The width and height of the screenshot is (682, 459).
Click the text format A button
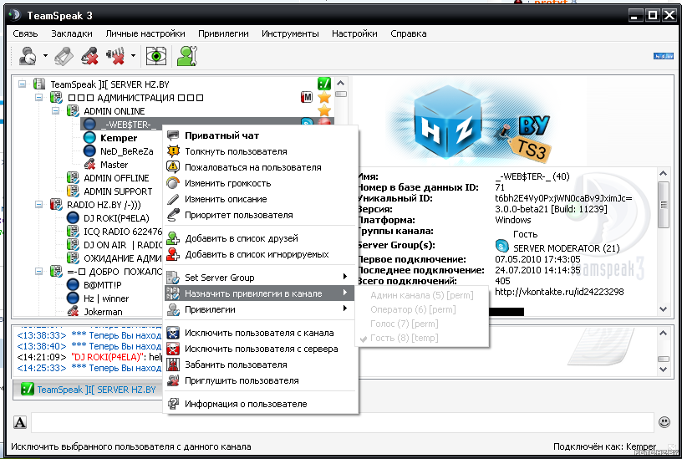click(x=20, y=422)
